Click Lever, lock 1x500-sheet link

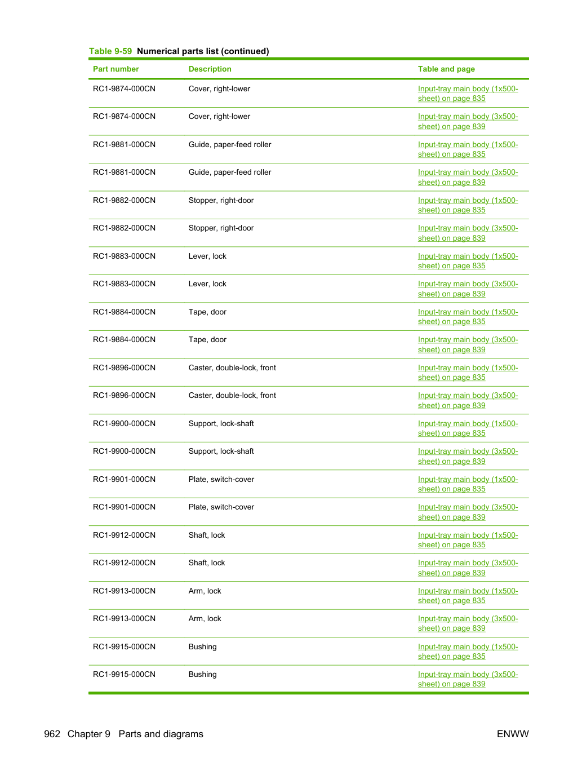pyautogui.click(x=468, y=261)
